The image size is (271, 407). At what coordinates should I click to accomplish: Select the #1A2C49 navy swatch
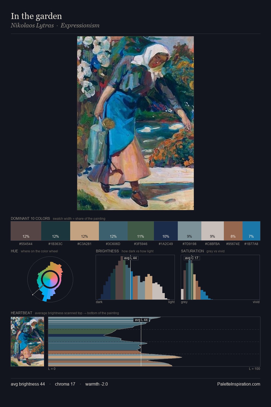tap(166, 231)
